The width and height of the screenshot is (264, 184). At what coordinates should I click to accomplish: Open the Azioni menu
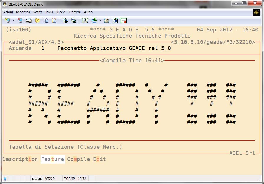coord(8,12)
